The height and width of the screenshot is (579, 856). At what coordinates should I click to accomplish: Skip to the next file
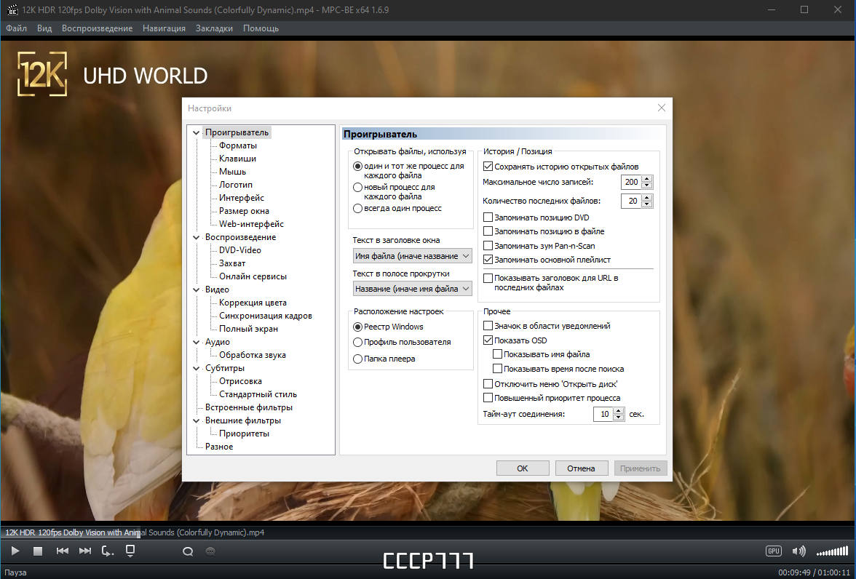coord(85,551)
